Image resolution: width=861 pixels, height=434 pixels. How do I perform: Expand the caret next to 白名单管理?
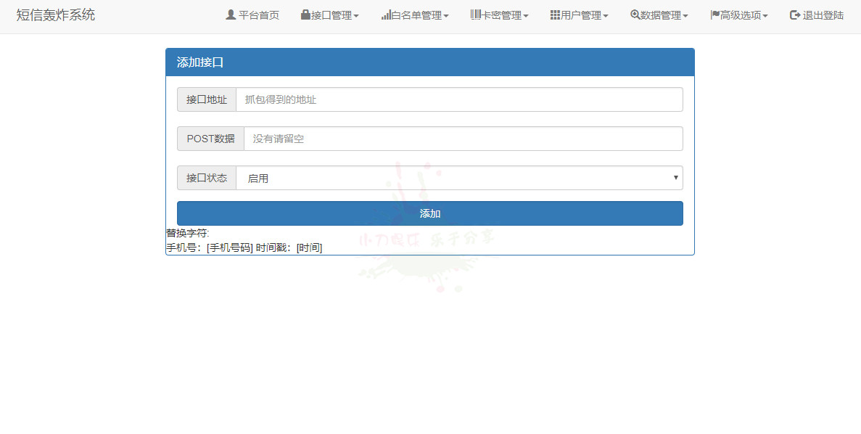pyautogui.click(x=446, y=16)
